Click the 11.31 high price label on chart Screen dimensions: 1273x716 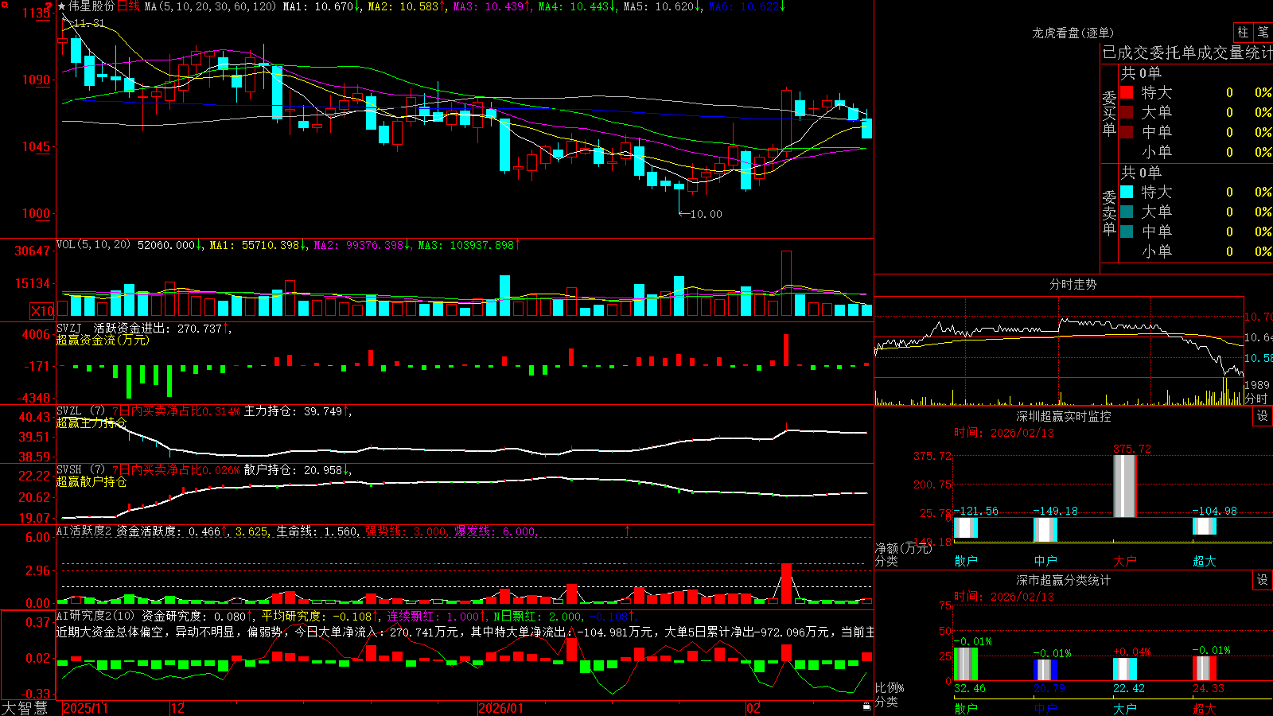pyautogui.click(x=88, y=23)
